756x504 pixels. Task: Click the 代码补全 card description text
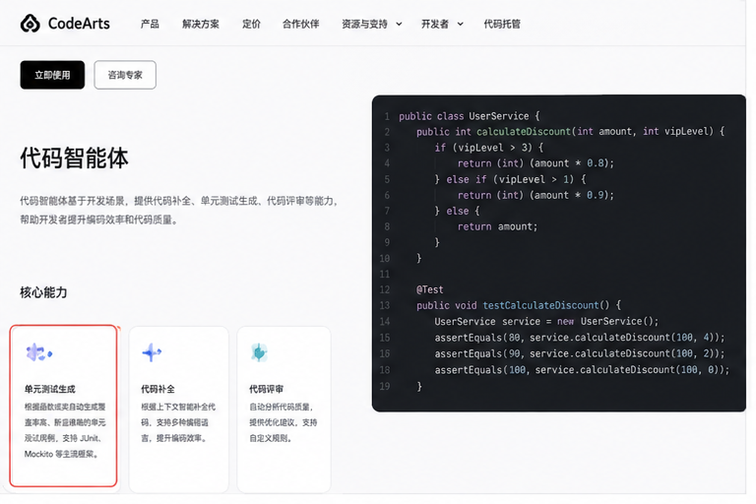point(178,422)
